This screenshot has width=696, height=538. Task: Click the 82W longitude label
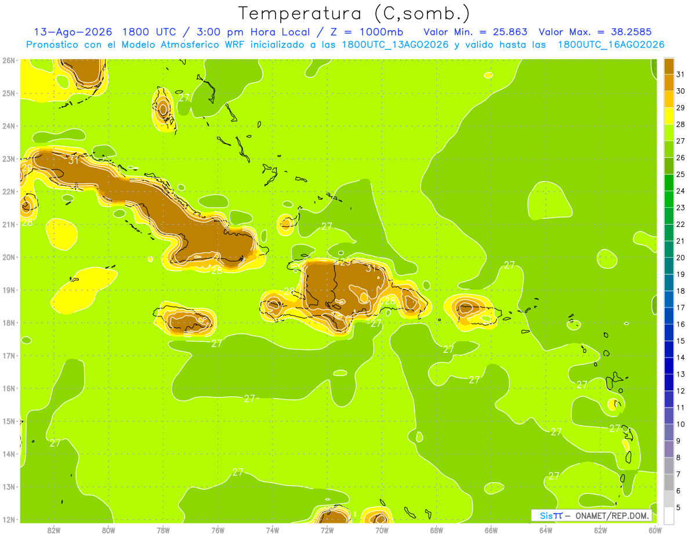point(53,530)
